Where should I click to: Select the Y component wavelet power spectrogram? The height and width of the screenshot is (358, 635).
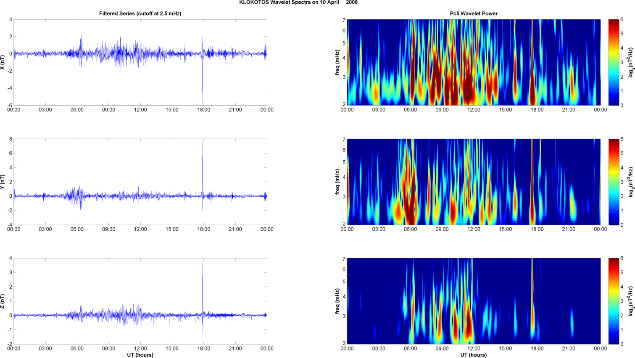click(474, 182)
